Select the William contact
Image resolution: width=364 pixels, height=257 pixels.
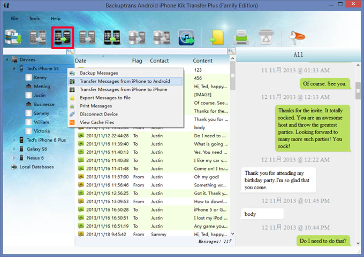(x=41, y=122)
